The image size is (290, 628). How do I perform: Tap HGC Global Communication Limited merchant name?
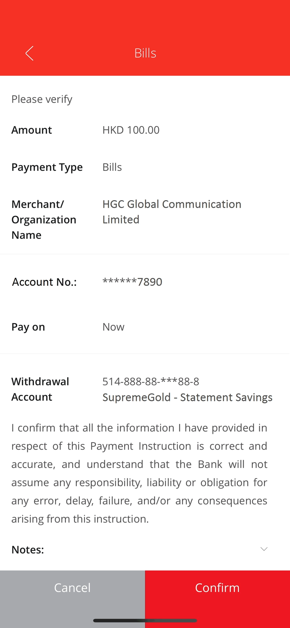(172, 211)
